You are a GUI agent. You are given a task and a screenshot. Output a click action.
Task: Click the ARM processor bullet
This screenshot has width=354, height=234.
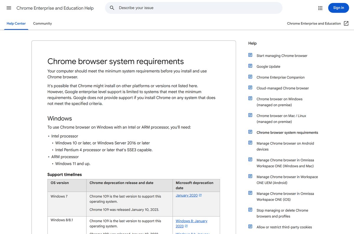click(65, 157)
